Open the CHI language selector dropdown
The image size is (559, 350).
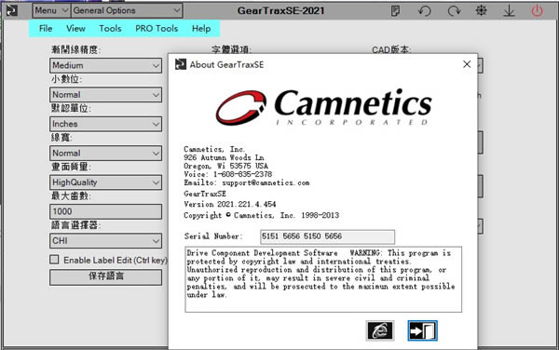(105, 241)
